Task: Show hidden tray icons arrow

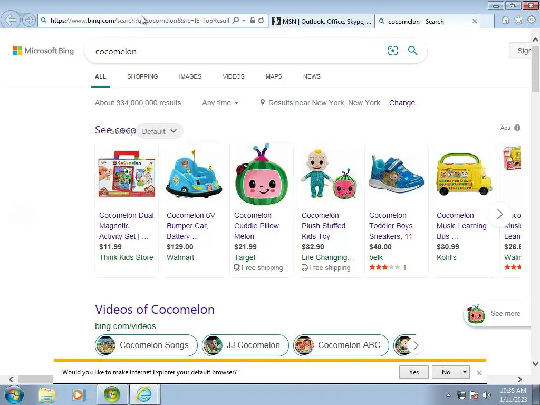Action: click(448, 395)
